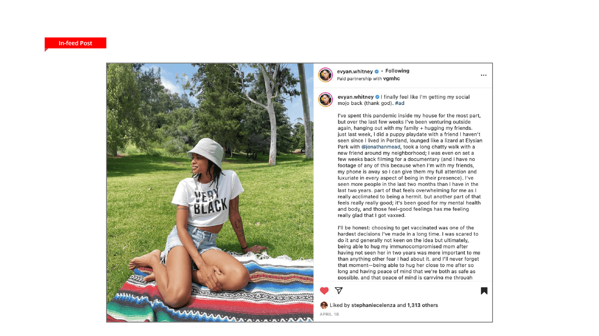599x336 pixels.
Task: Open stephaniecelenza's small liker avatar
Action: pos(324,305)
